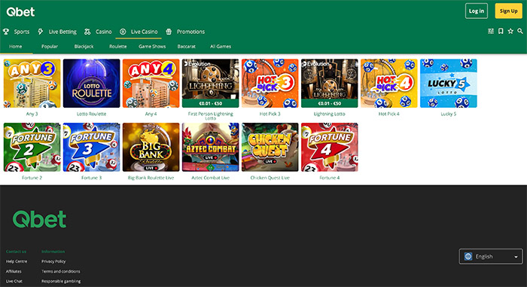The height and width of the screenshot is (287, 527).
Task: Click the Promotions gift icon
Action: coord(169,32)
